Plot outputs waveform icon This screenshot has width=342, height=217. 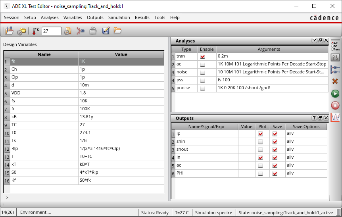tap(335, 117)
